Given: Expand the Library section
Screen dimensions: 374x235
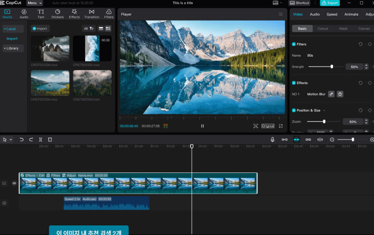Looking at the screenshot, I should [x=13, y=48].
